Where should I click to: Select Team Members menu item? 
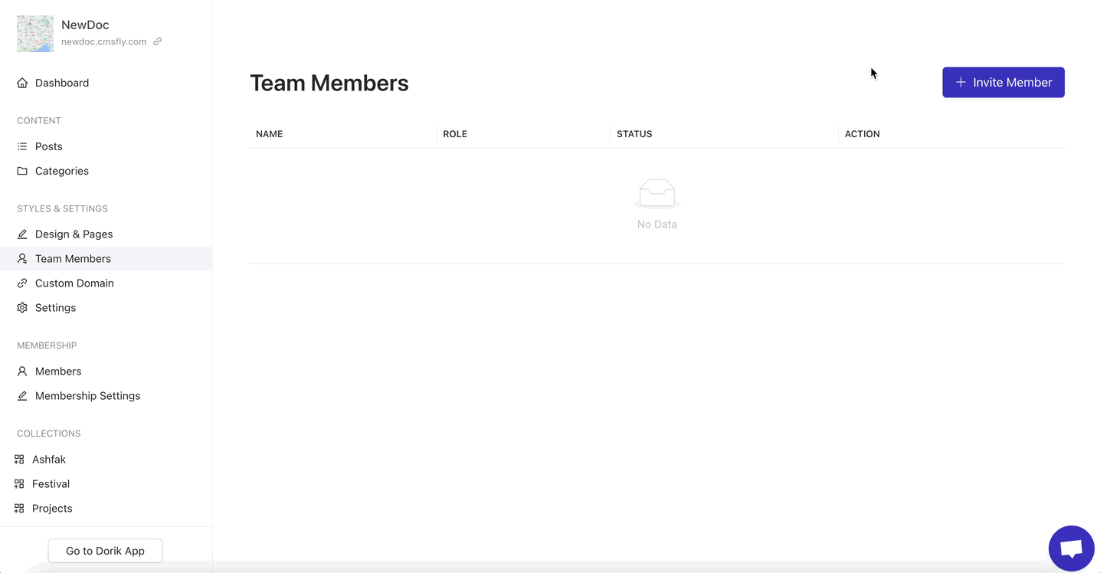(106, 259)
